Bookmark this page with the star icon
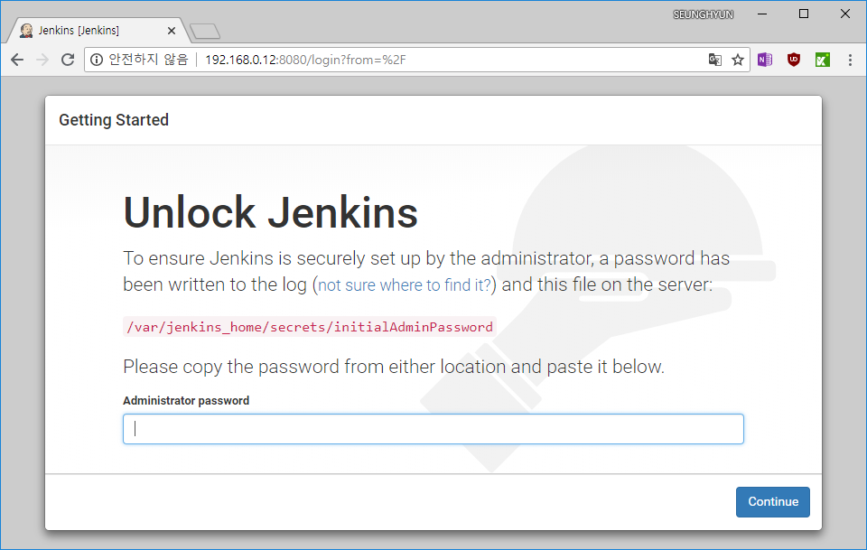867x550 pixels. 738,60
